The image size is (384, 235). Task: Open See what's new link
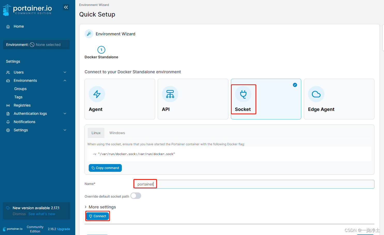click(42, 214)
